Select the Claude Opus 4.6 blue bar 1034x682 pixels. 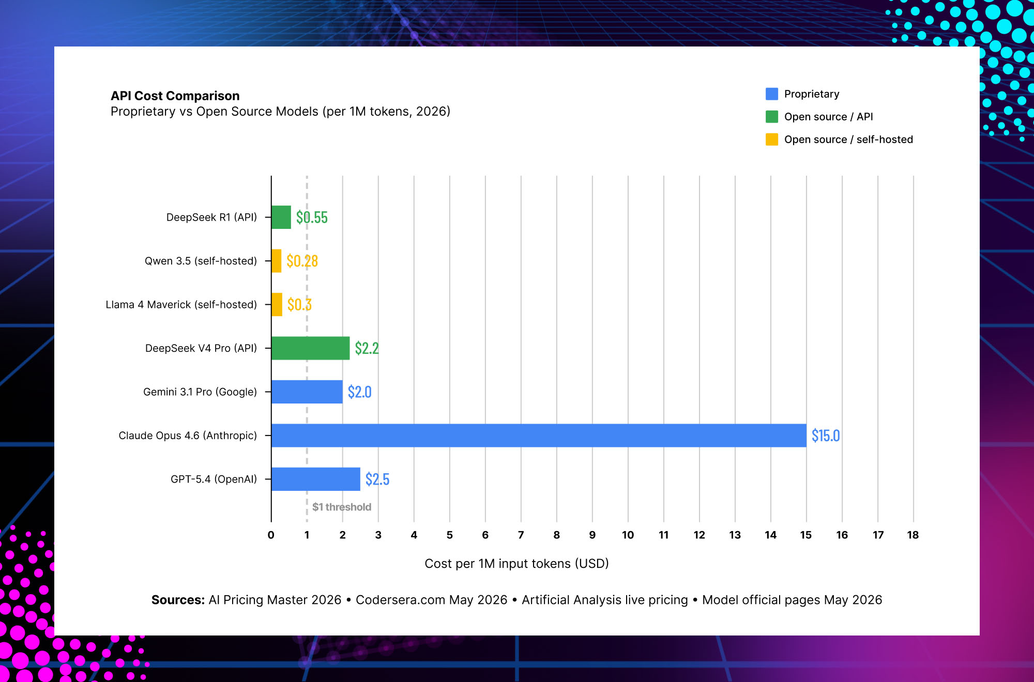(539, 436)
